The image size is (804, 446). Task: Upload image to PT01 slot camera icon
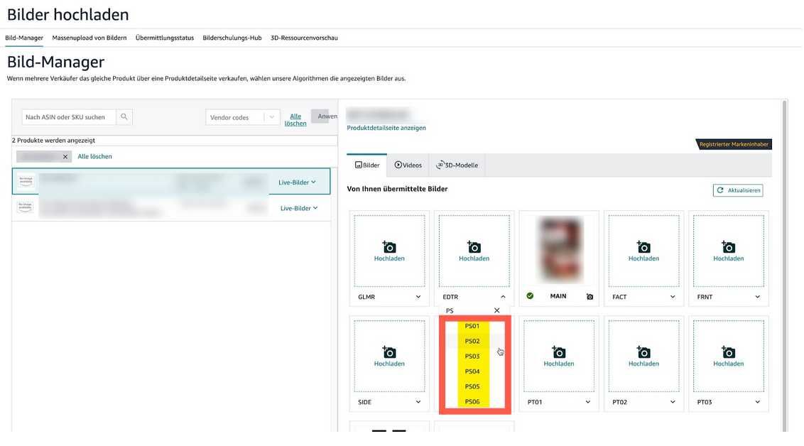point(559,352)
